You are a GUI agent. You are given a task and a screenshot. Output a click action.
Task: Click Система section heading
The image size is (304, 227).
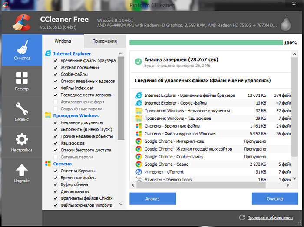click(63, 164)
